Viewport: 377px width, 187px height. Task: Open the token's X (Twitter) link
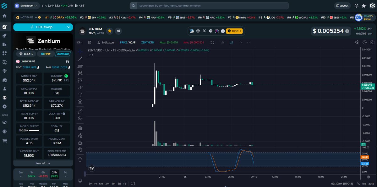(x=205, y=31)
